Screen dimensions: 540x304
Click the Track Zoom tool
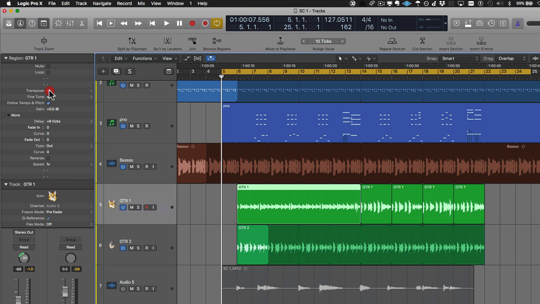click(44, 44)
